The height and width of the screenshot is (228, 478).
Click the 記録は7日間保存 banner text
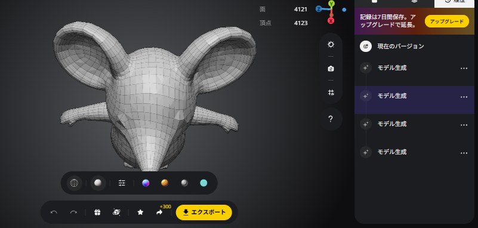pos(388,21)
